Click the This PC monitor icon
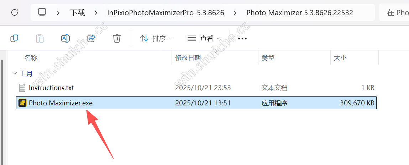 (42, 12)
